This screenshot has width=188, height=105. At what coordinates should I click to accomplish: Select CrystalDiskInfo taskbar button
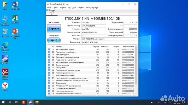coord(30,102)
